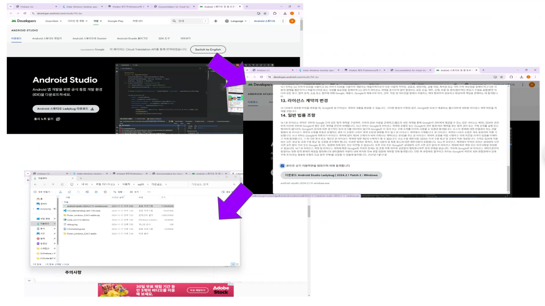Reload the Android Studio hero page browser tab
The width and height of the screenshot is (545, 306).
coord(25,13)
